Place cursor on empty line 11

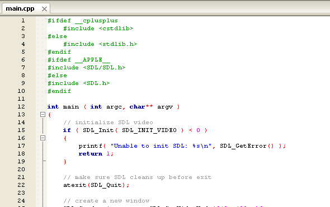[x=126, y=99]
